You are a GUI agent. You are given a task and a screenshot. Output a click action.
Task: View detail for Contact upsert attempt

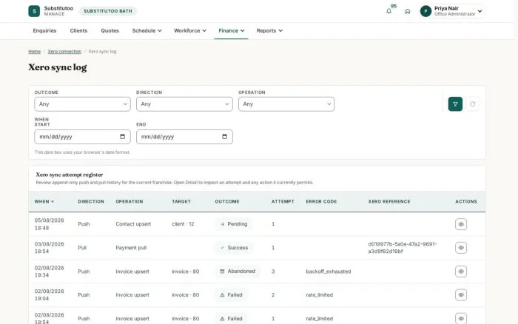461,224
